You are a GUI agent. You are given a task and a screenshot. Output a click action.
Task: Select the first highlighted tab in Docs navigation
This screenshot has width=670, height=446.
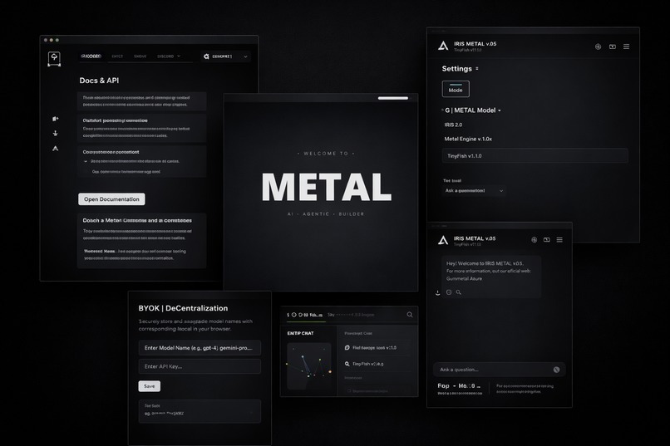pos(91,56)
